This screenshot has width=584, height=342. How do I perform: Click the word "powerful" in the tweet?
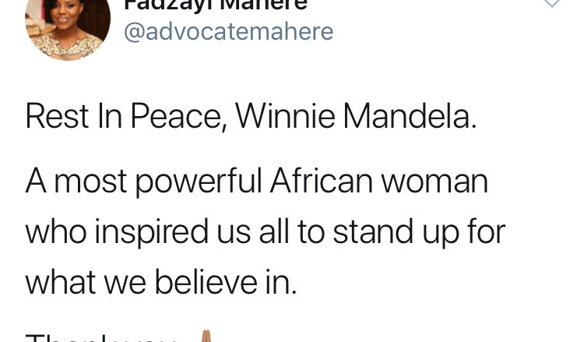(193, 182)
